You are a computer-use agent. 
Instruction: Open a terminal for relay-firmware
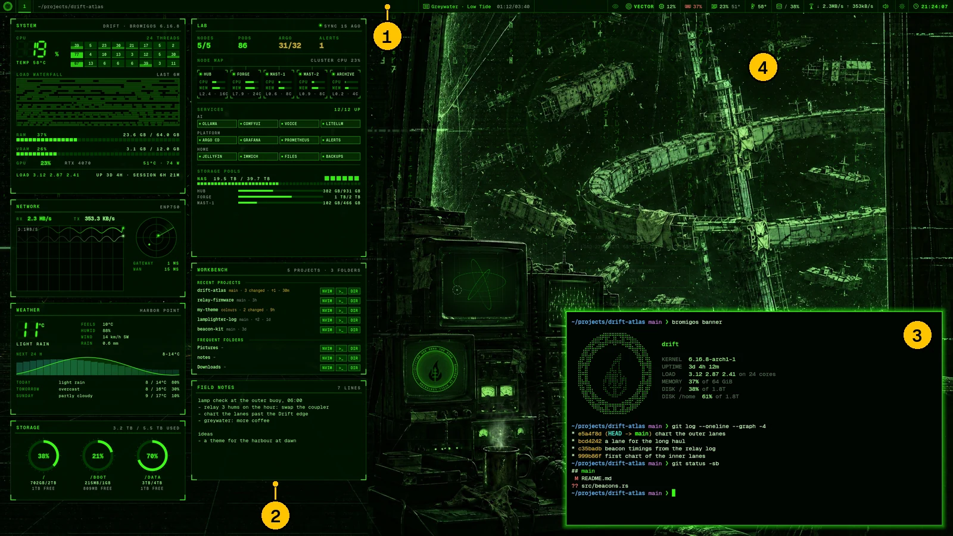tap(341, 301)
